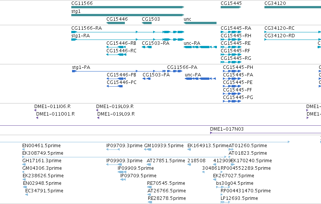Open transcript CG15445-RG
The width and height of the screenshot is (321, 204).
(231, 62)
